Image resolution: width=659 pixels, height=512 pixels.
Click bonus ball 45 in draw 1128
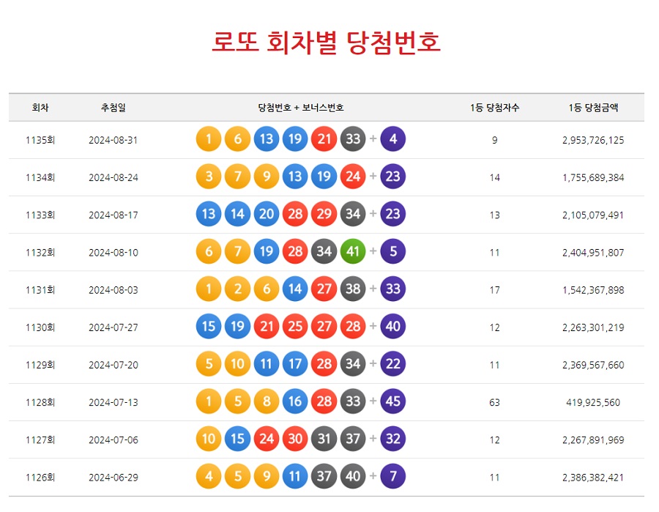(x=392, y=401)
